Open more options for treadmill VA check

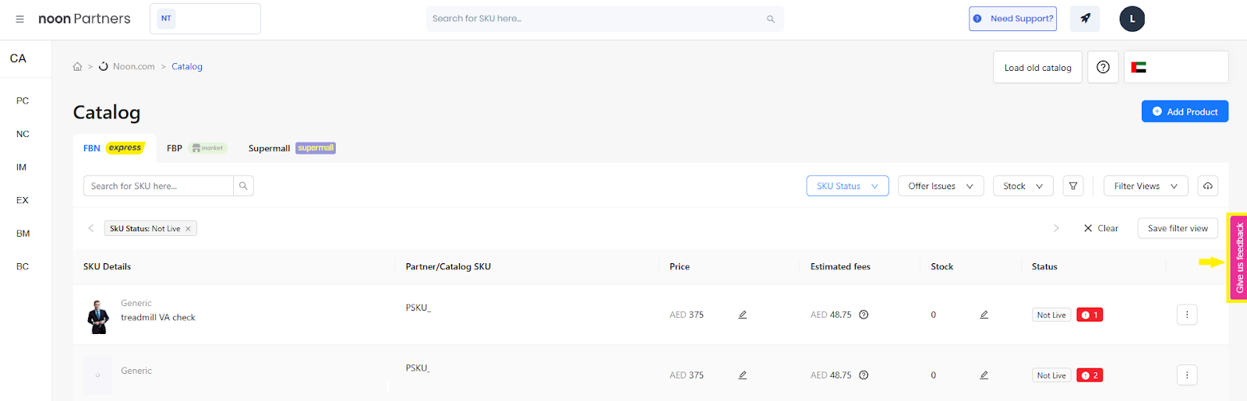1187,315
